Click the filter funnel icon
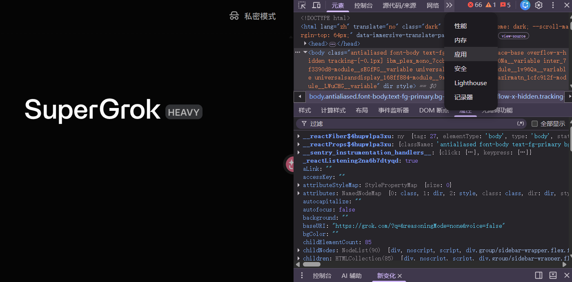The image size is (572, 282). 304,123
